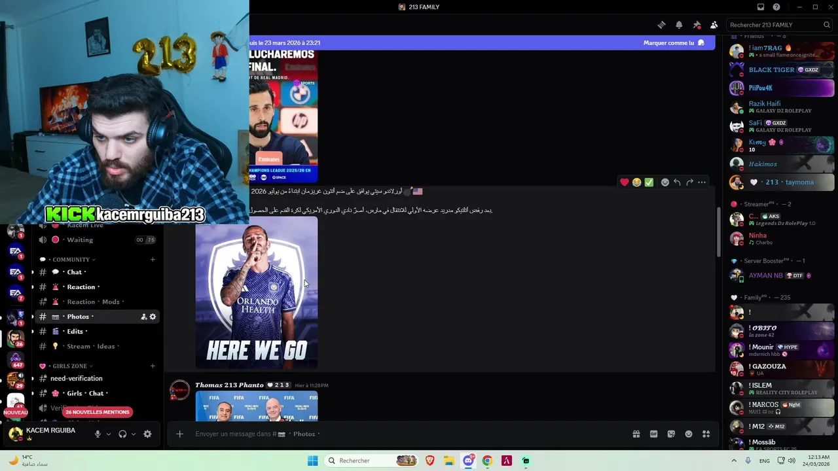
Task: Open add reaction emoji picker on message
Action: [665, 183]
